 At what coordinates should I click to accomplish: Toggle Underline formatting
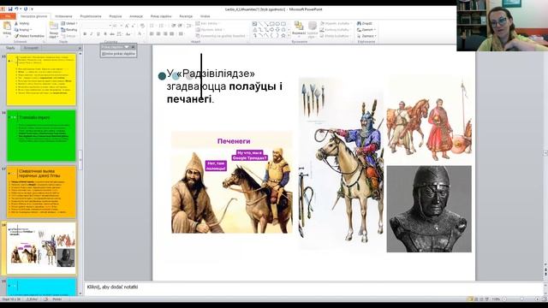pos(98,34)
